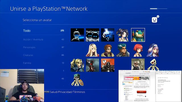The height and width of the screenshot is (102, 182).
Task: Choose the old man with goggles avatar
Action: point(138,64)
